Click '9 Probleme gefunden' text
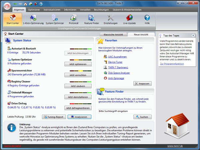200x150 pixels. [19, 64]
